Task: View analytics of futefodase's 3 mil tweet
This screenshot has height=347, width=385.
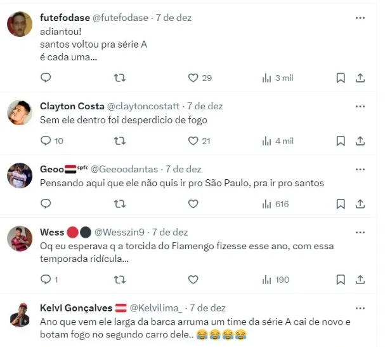Action: [x=277, y=78]
